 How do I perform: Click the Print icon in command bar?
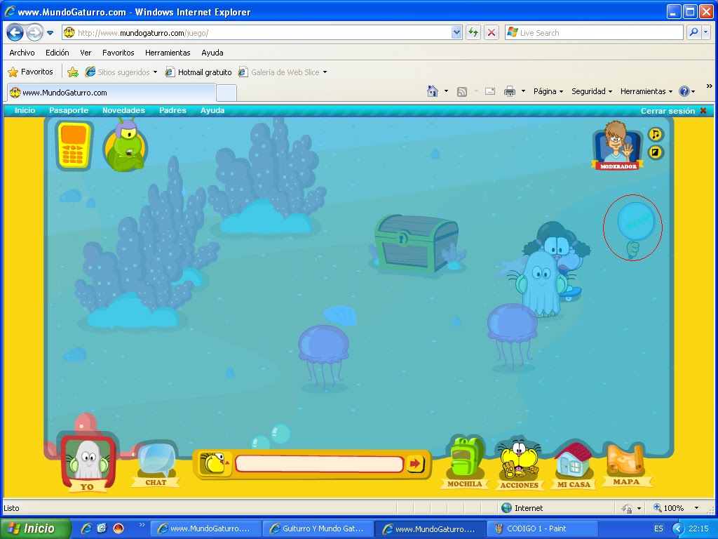tap(509, 91)
